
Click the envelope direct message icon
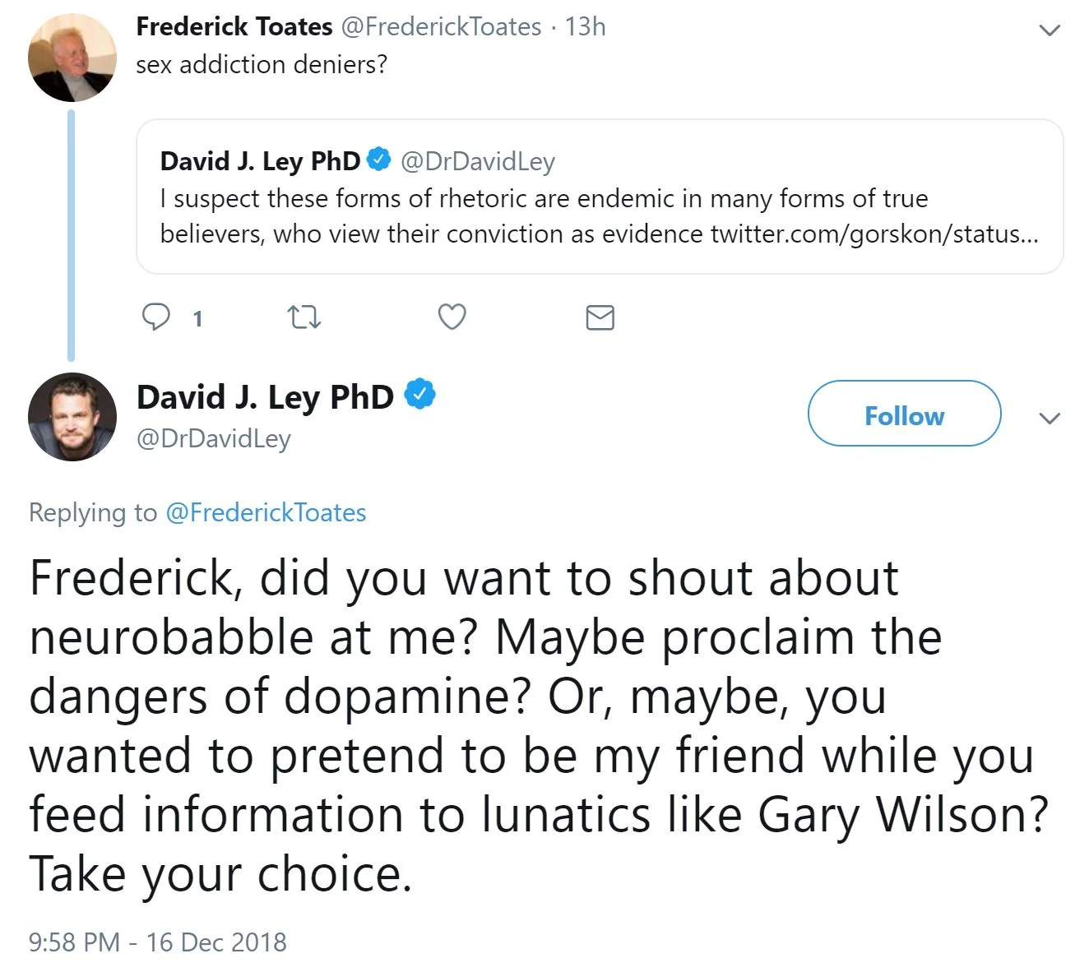point(600,317)
